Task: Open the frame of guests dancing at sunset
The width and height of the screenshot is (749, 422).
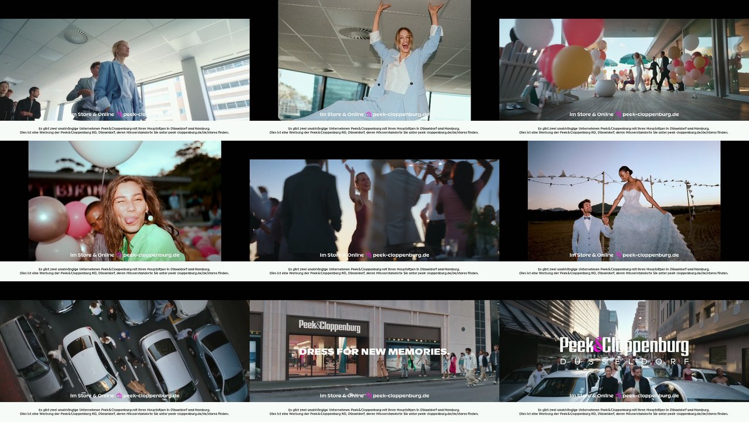Action: point(374,210)
